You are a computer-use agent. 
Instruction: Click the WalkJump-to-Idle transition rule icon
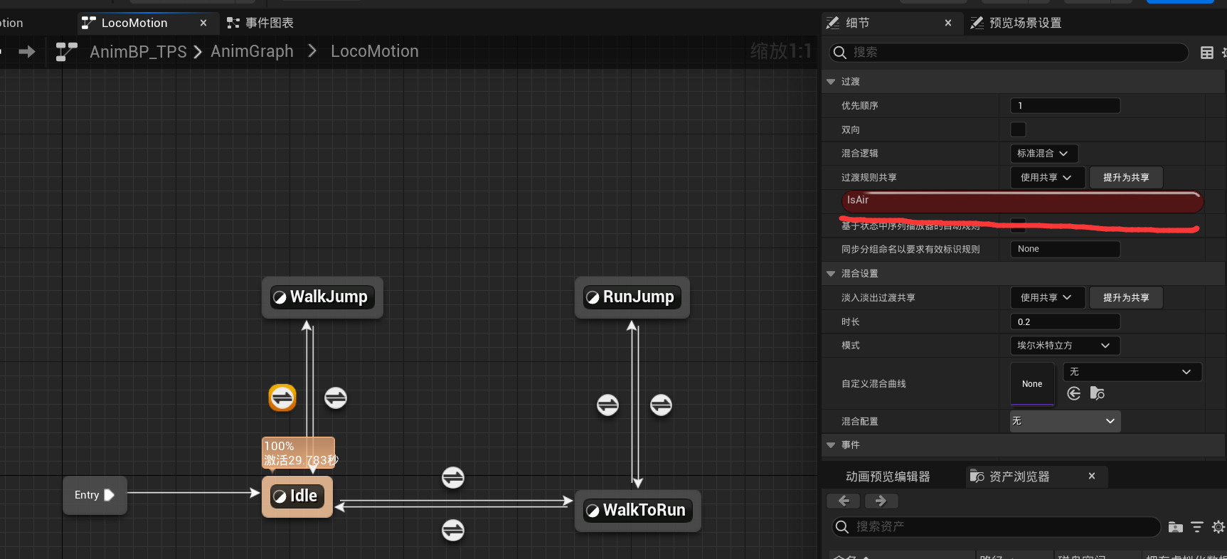tap(336, 398)
